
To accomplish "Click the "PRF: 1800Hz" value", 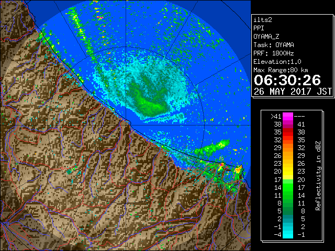I will pyautogui.click(x=274, y=53).
